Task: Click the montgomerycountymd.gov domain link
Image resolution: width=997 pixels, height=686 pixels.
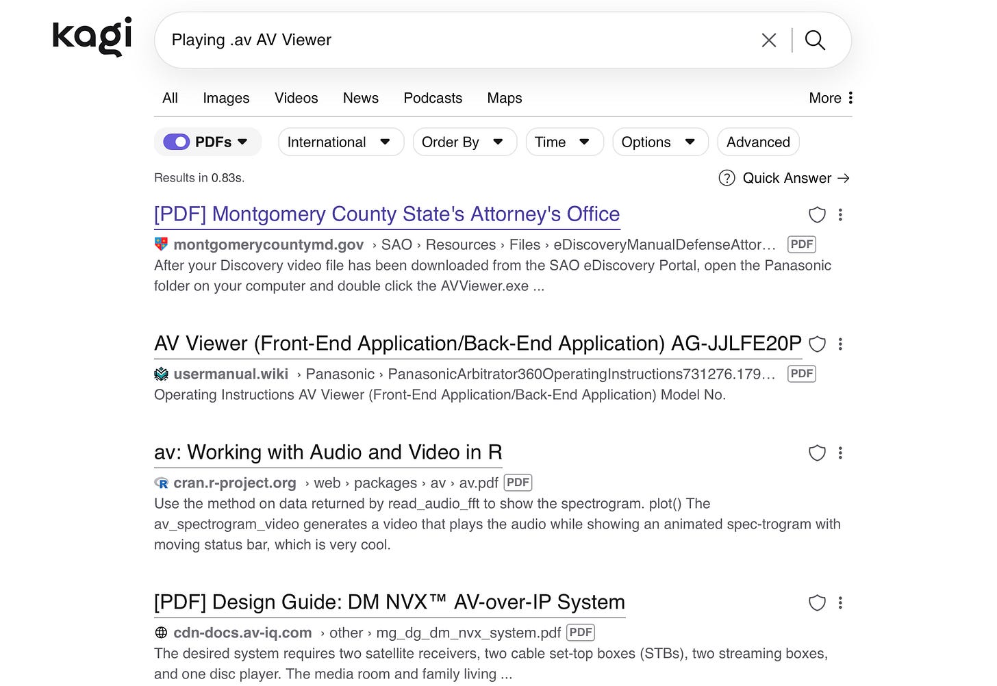Action: tap(268, 244)
